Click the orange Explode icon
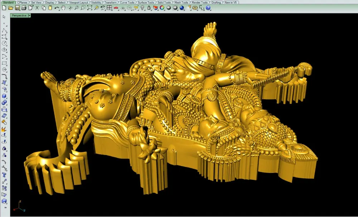The image size is (358, 217). pos(4,129)
